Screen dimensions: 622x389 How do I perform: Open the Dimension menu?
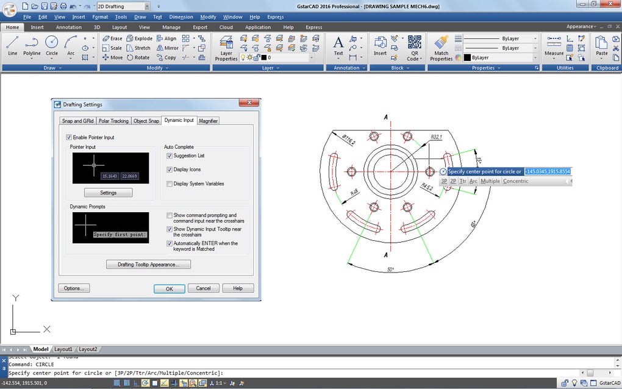click(181, 17)
